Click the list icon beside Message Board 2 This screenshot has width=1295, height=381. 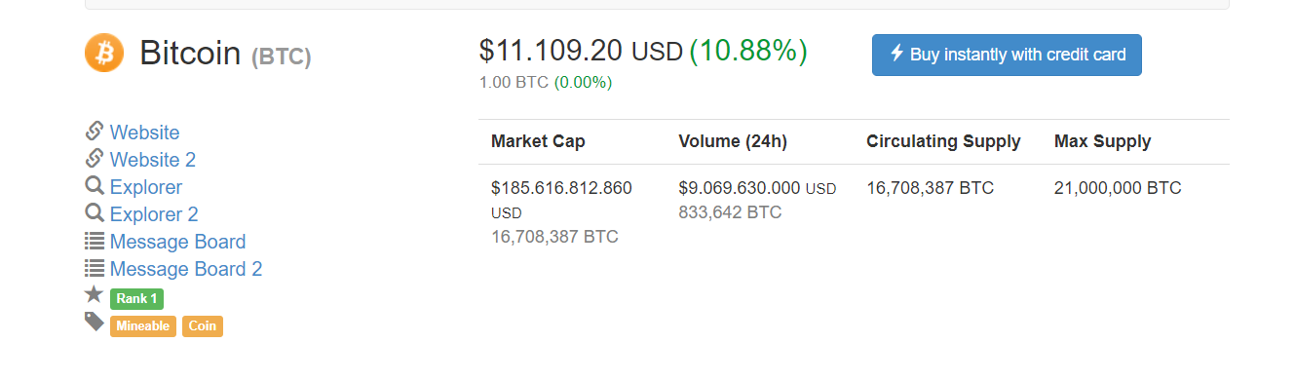tap(95, 268)
